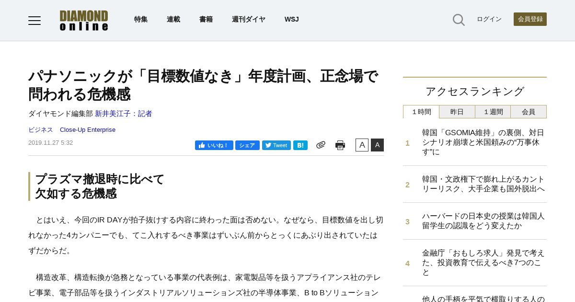Click the 会員登録 button
The height and width of the screenshot is (302, 575).
[530, 19]
